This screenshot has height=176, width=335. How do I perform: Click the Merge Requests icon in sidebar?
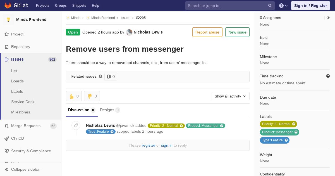point(7,126)
